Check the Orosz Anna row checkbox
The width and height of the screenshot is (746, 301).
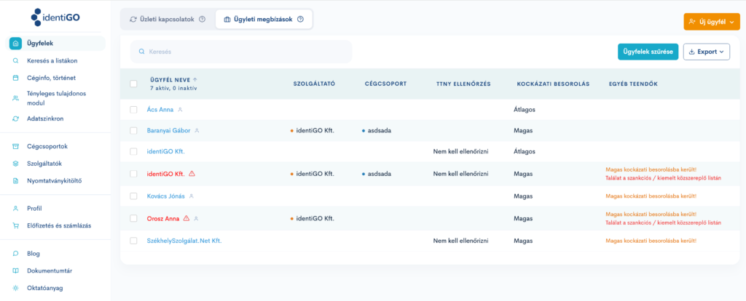tap(134, 218)
